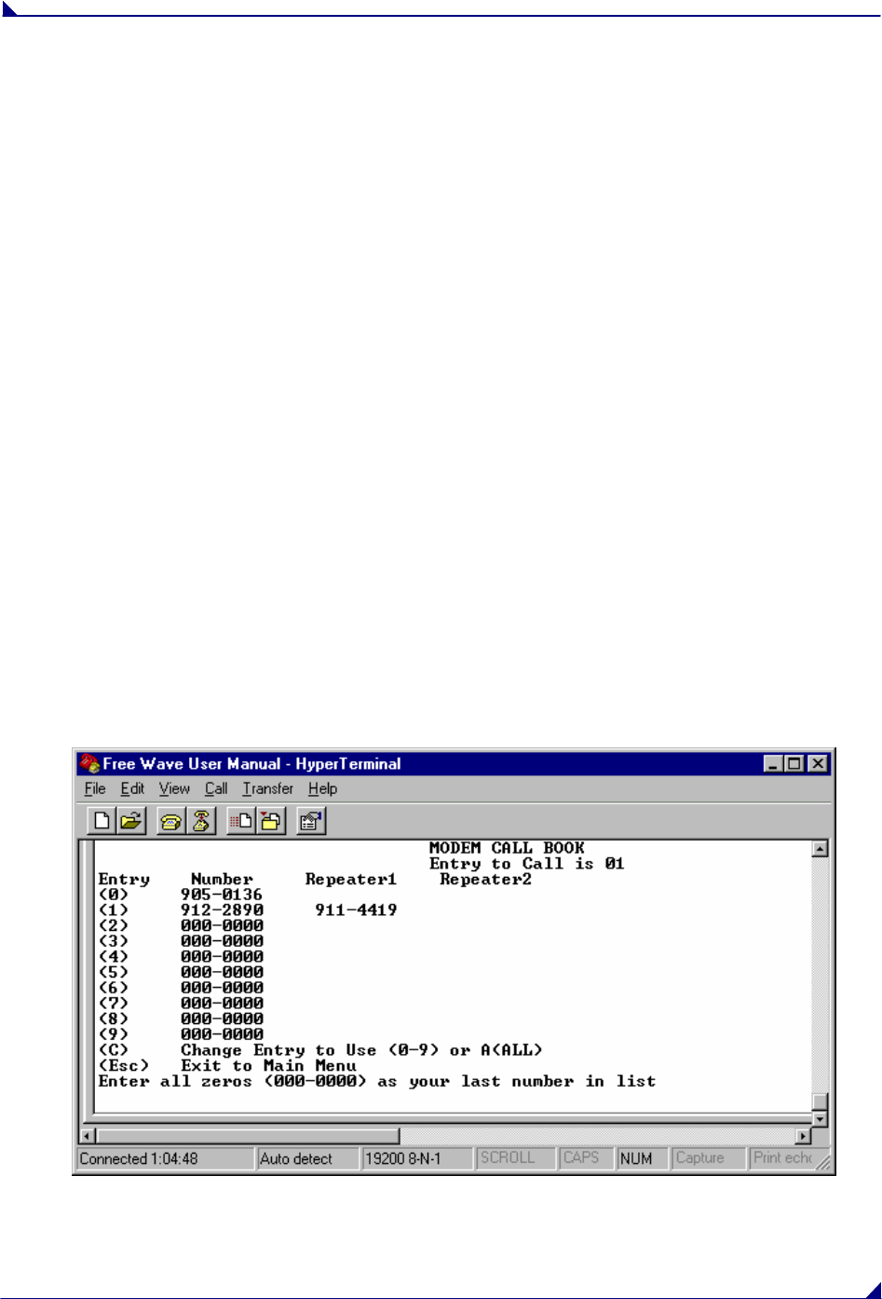This screenshot has height=1299, width=882.
Task: Click the HyperTerminal title bar app icon
Action: coord(89,763)
